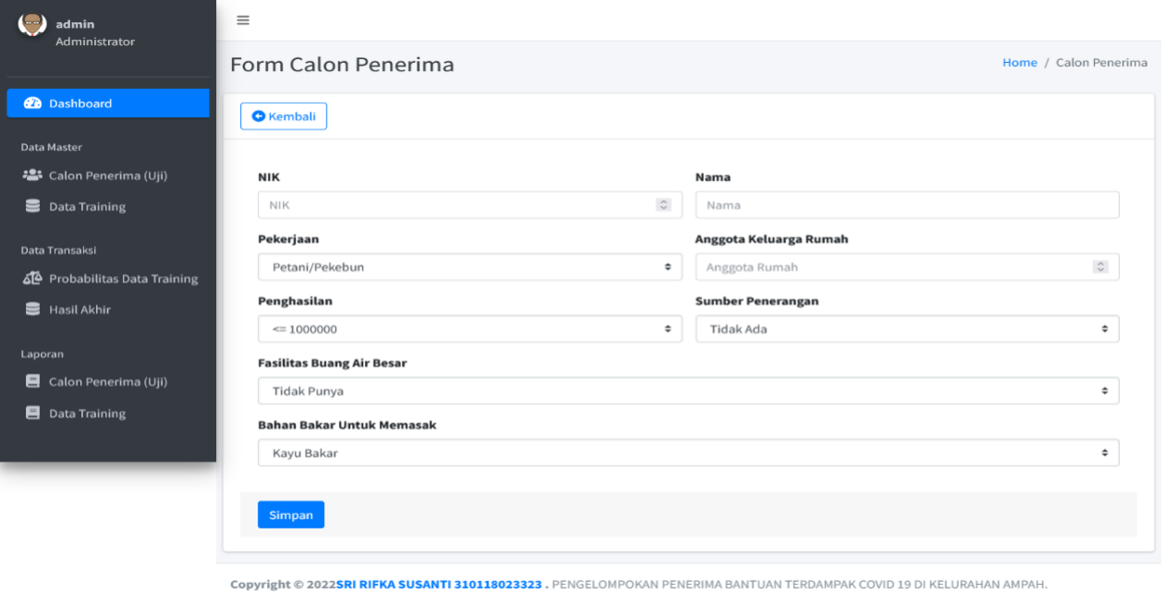Open the Penghasilan dropdown
Screen dimensions: 1165x606
(469, 329)
